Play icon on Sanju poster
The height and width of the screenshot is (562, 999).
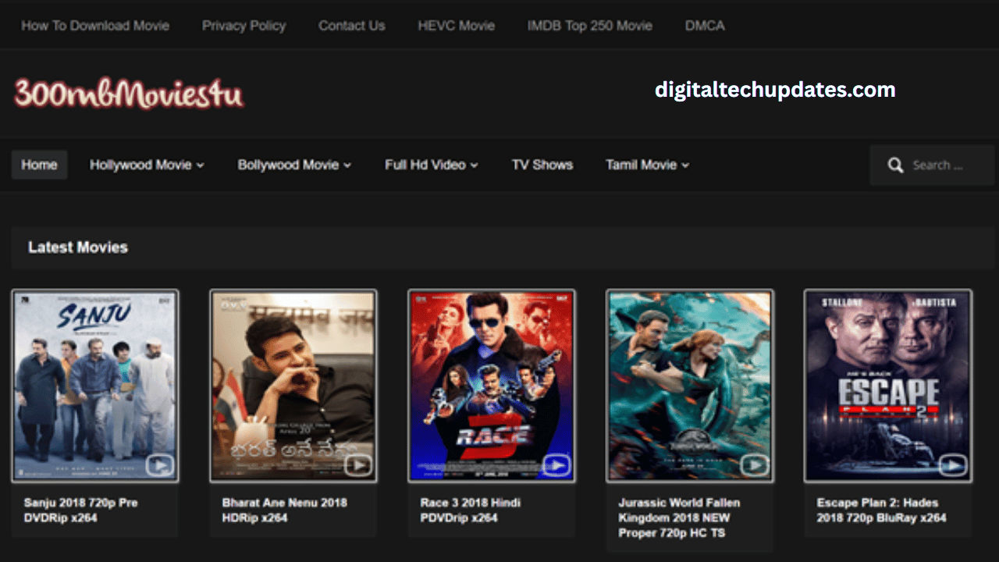(x=159, y=465)
